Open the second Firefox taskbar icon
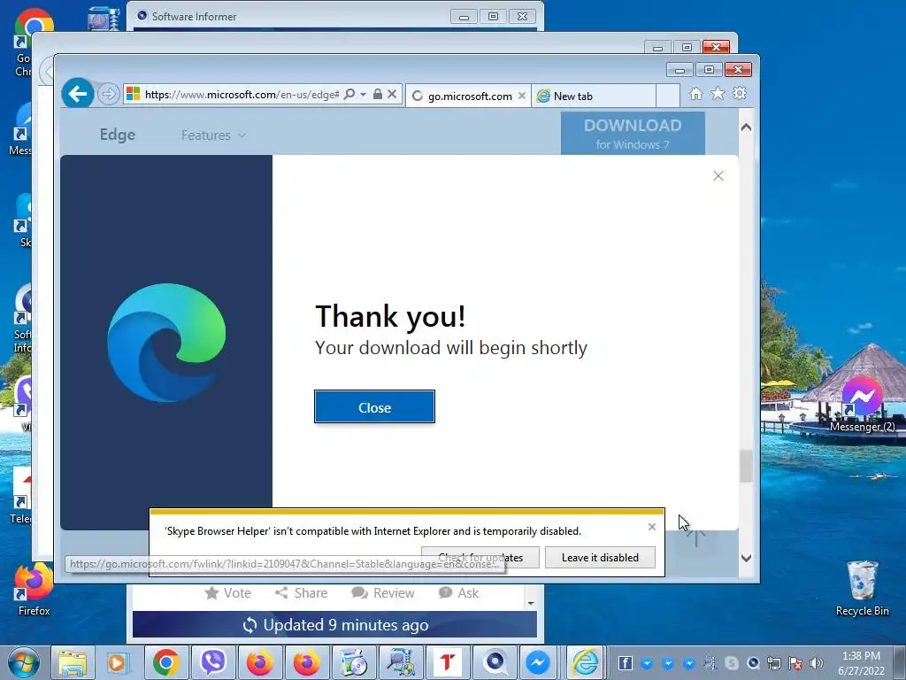The height and width of the screenshot is (680, 906). (307, 662)
